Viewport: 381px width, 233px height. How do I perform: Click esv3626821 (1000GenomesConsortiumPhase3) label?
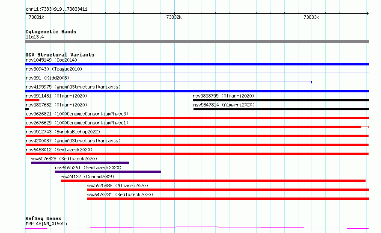point(77,114)
